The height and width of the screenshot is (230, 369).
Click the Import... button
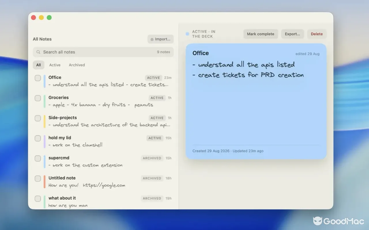click(x=161, y=39)
